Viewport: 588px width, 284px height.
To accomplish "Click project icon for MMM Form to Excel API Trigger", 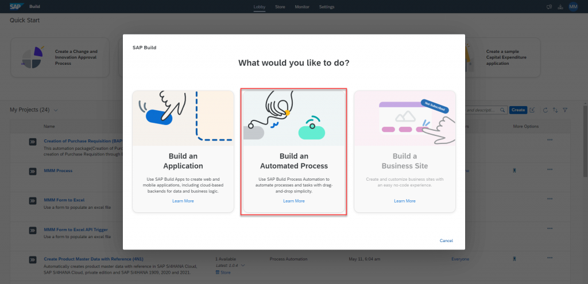I will point(33,230).
